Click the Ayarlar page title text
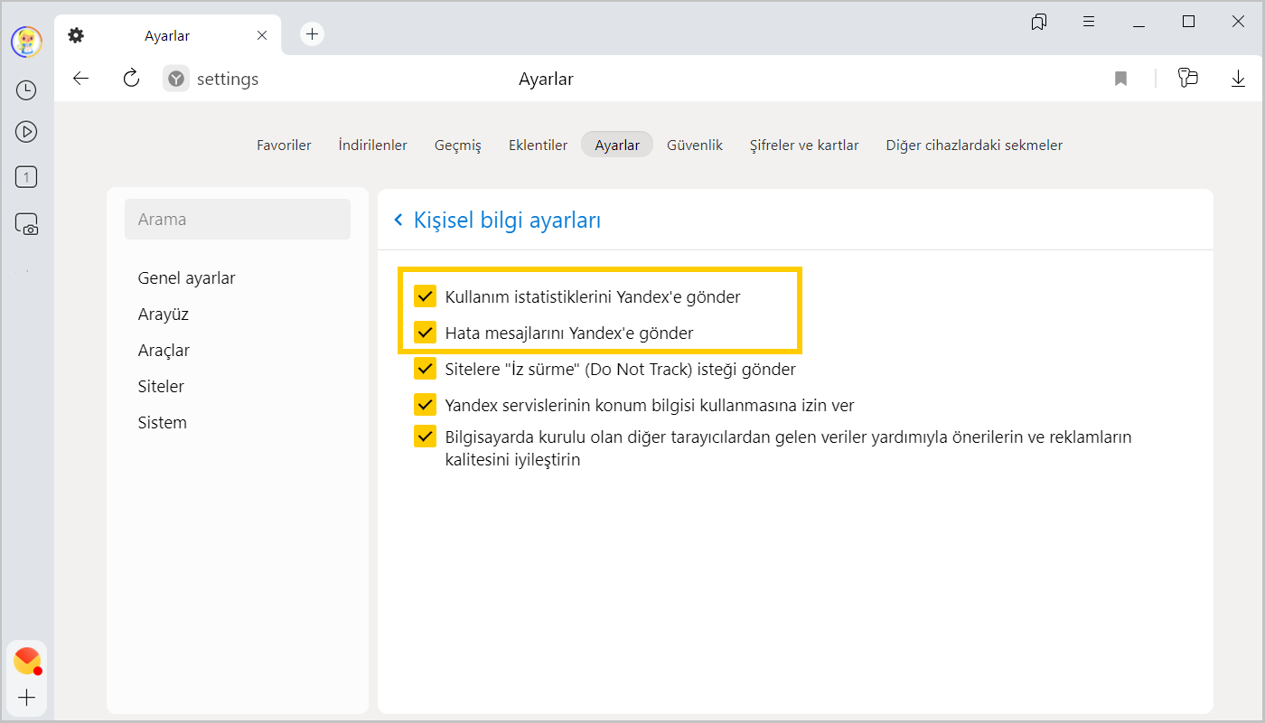The image size is (1265, 723). [x=546, y=80]
